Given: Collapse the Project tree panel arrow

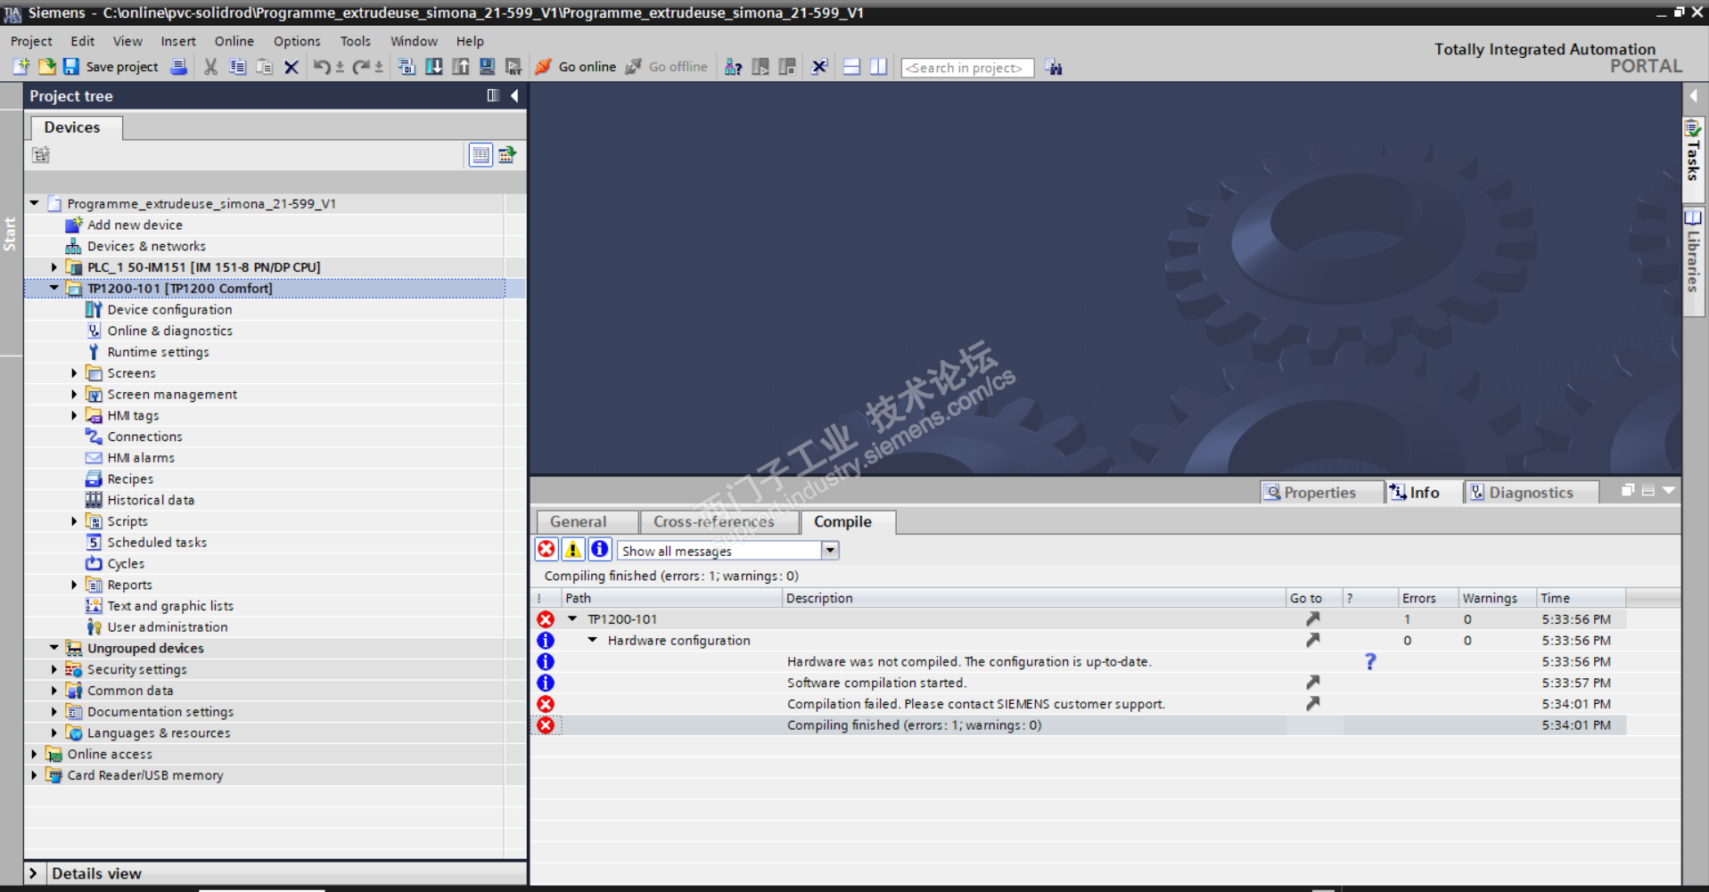Looking at the screenshot, I should click(x=514, y=95).
